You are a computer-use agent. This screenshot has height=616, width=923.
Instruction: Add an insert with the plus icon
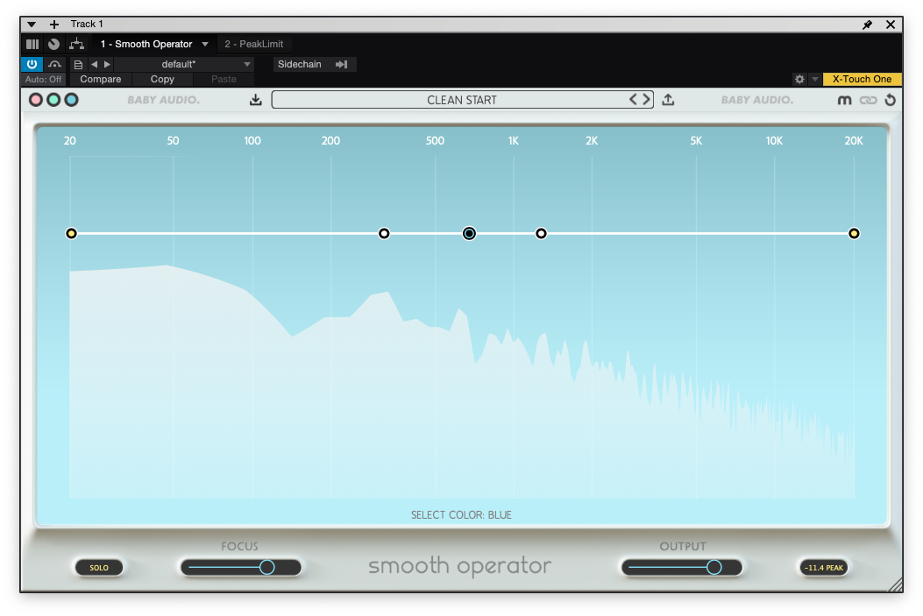click(x=54, y=25)
